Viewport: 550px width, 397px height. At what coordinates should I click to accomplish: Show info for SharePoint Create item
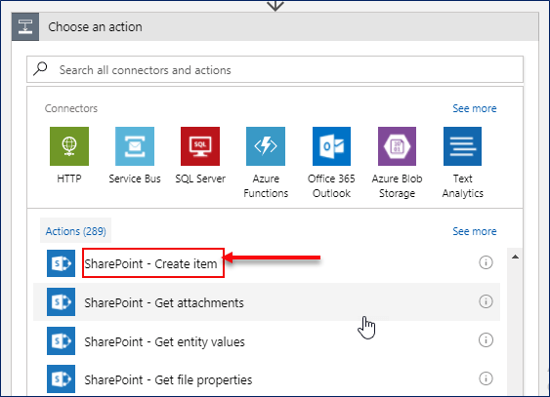486,262
